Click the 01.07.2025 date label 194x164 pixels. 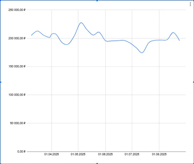pos(132,154)
